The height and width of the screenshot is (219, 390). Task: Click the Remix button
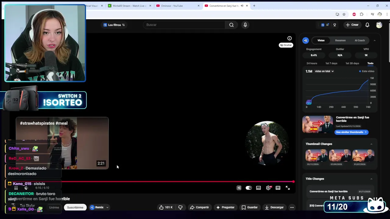[x=97, y=207]
